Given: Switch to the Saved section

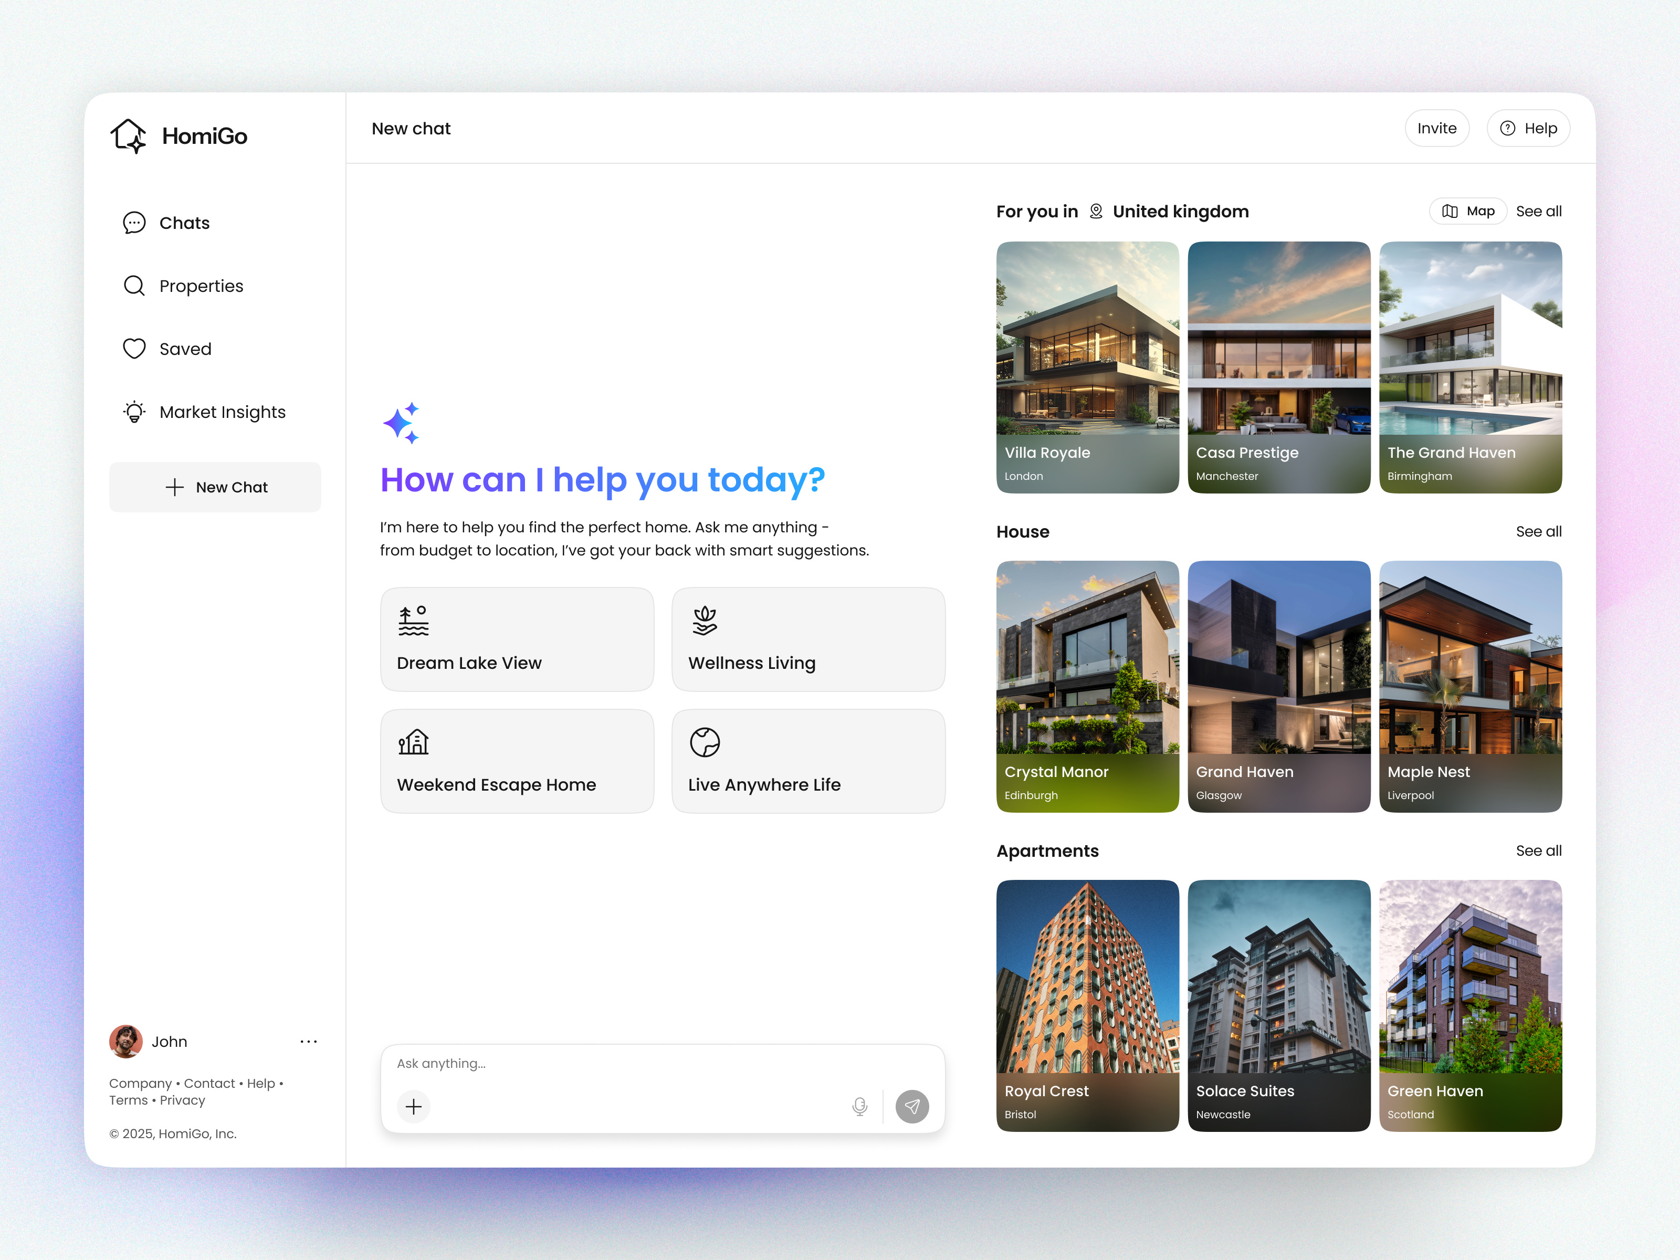Looking at the screenshot, I should (x=185, y=349).
